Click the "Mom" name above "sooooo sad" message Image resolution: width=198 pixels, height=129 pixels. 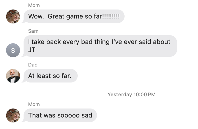click(34, 104)
